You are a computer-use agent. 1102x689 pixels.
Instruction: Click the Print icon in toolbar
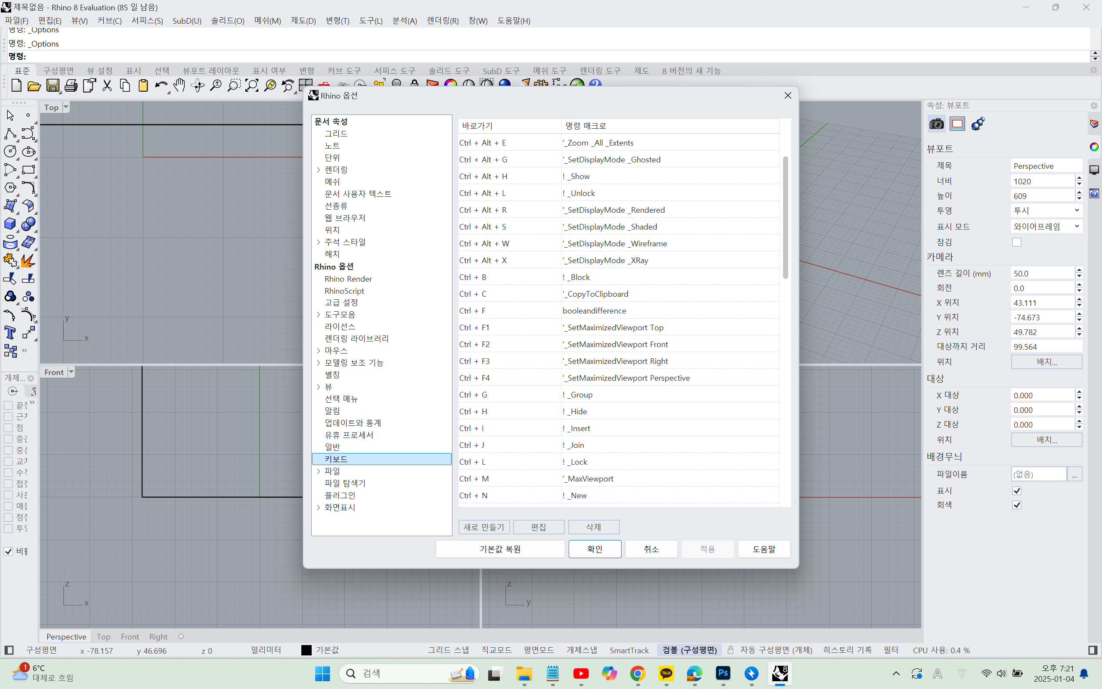[x=71, y=85]
